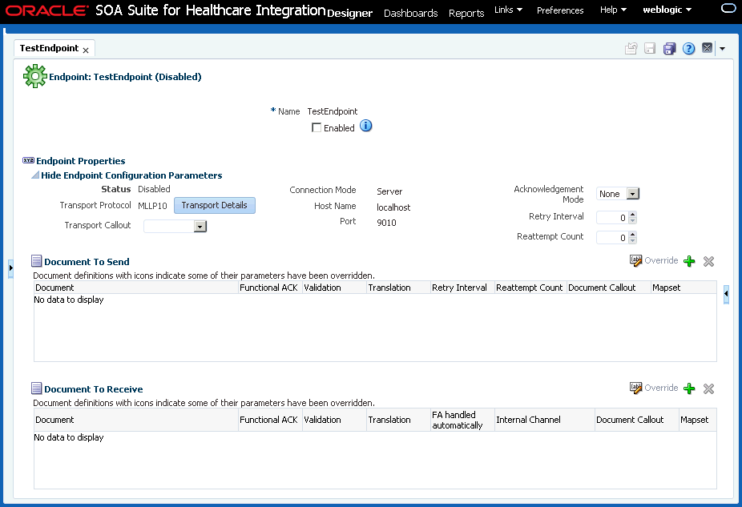Click the oval icon at top right
This screenshot has height=507, width=742.
[728, 8]
